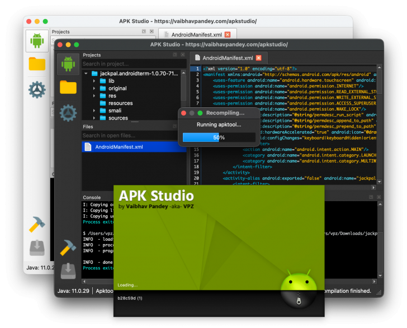Click line number 1 in the editor gutter

(197, 69)
